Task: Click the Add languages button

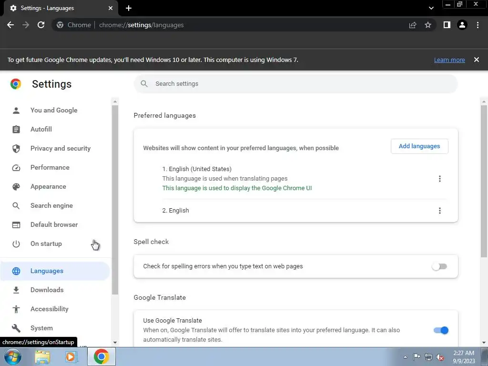Action: coord(419,146)
